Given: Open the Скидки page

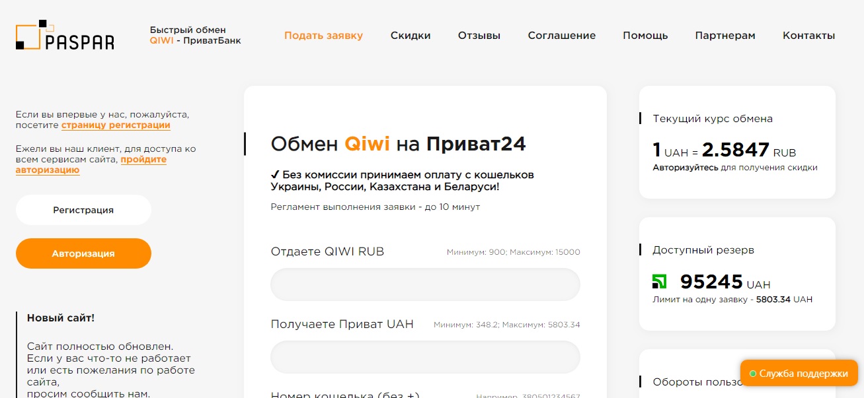Looking at the screenshot, I should [411, 36].
